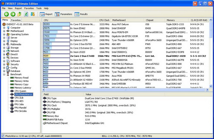Click the highlighted 9589 score bar
This screenshot has width=214, height=139.
pos(56,56)
